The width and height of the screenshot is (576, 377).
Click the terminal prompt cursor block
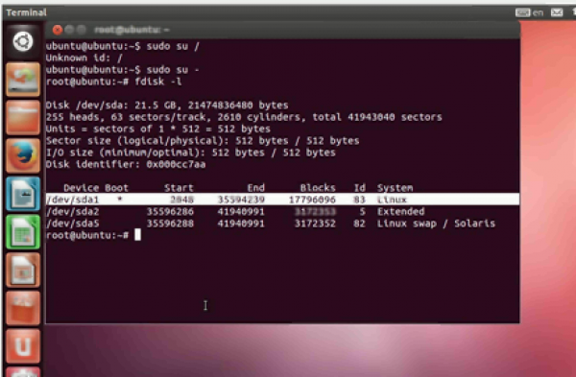click(x=137, y=235)
